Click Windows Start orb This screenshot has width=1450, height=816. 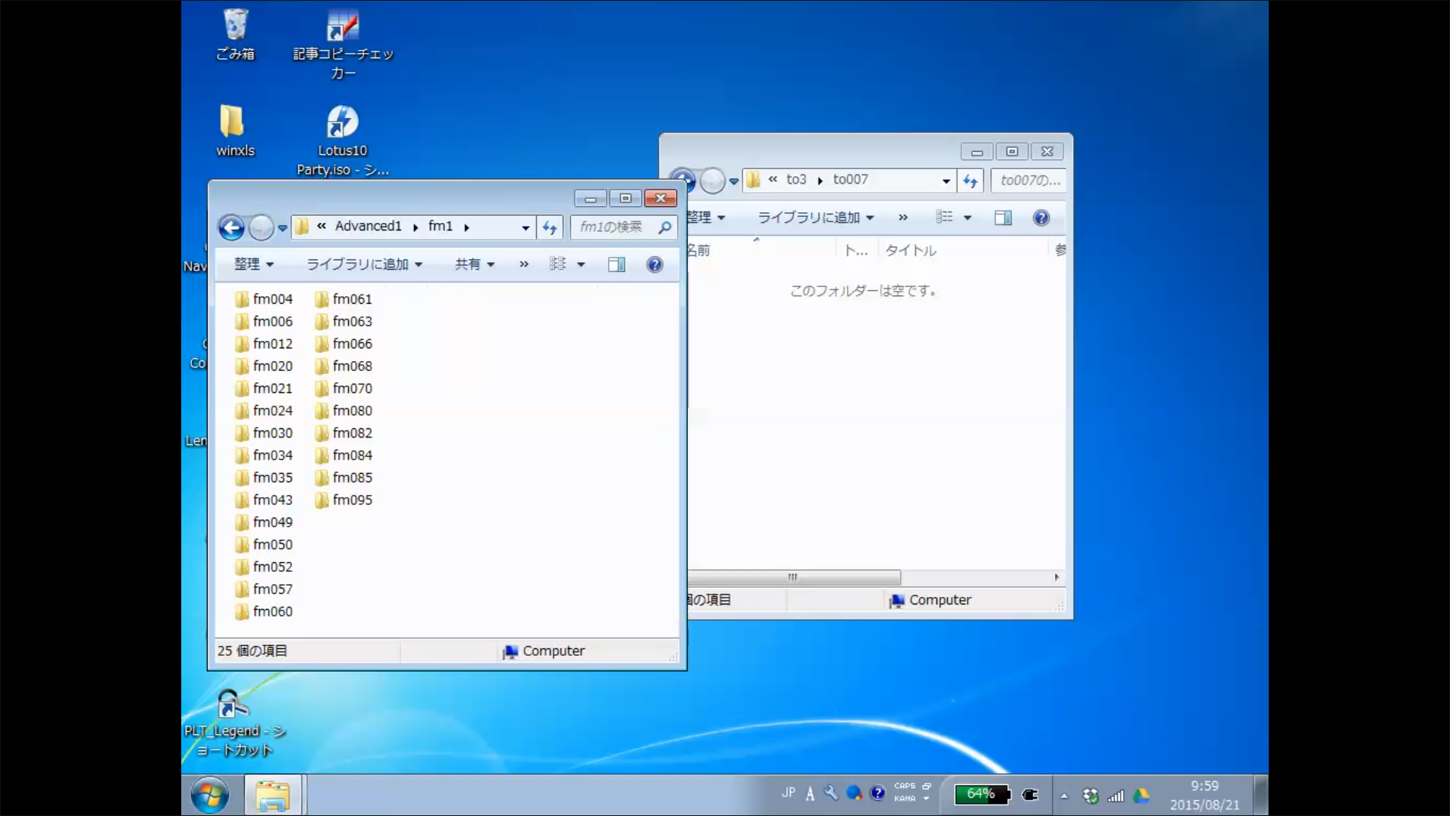(x=210, y=795)
